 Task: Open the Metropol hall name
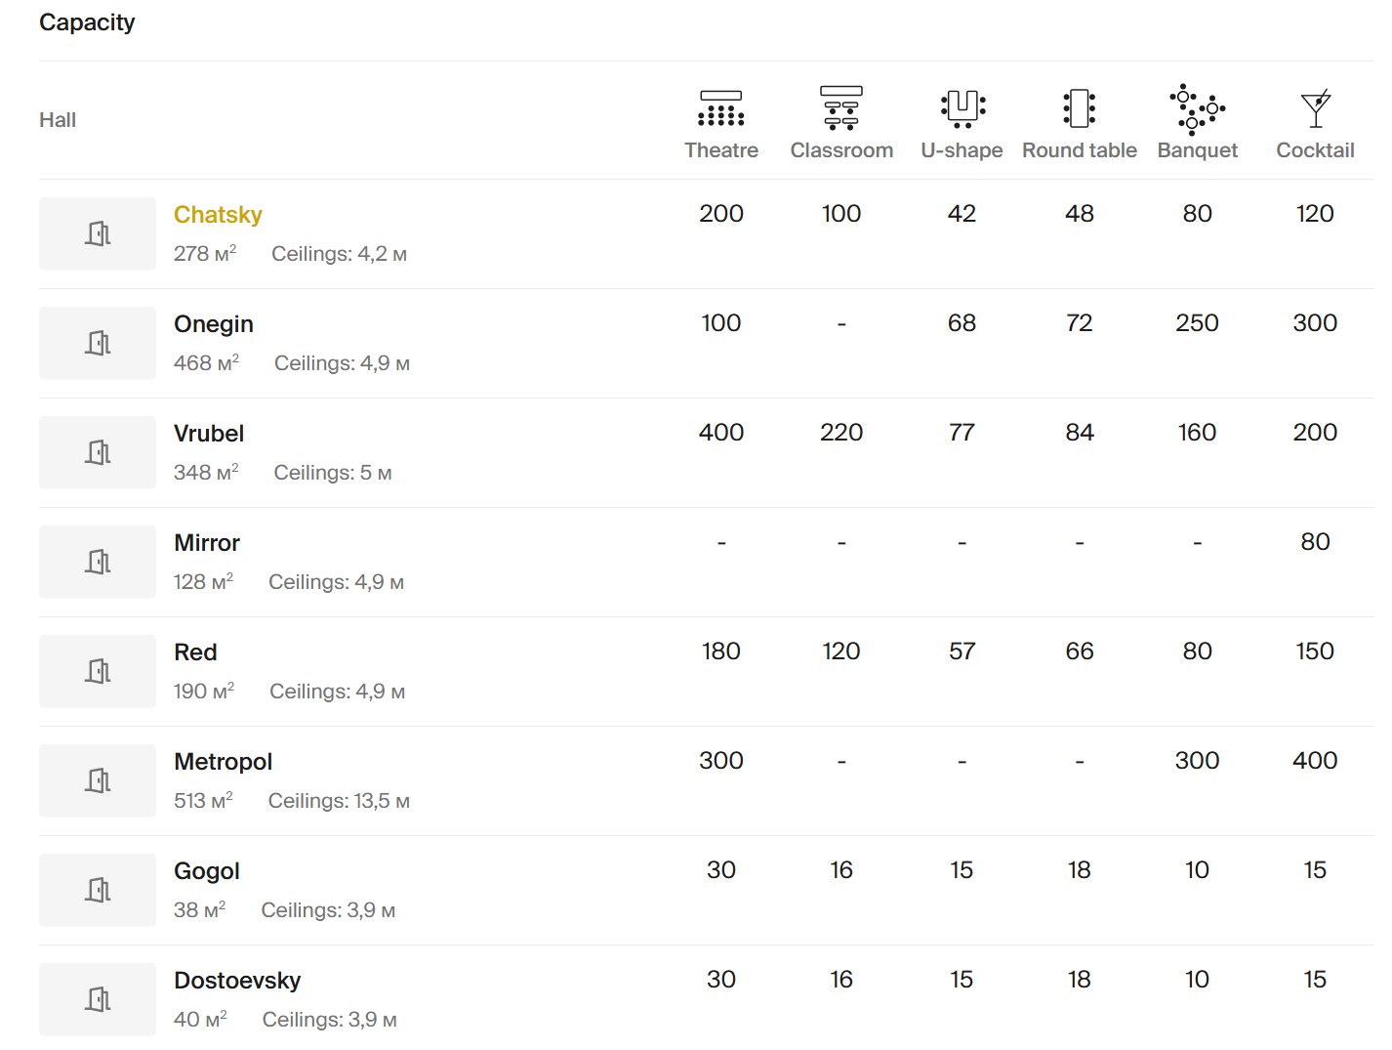[x=223, y=762]
